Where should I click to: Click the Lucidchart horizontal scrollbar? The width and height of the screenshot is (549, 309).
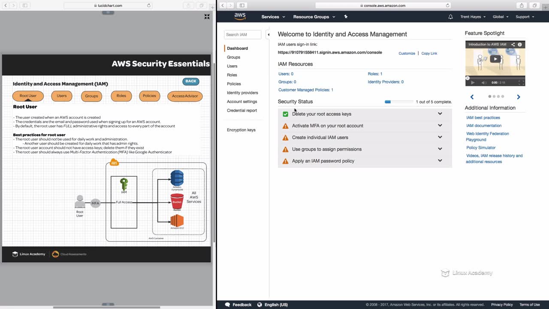pyautogui.click(x=106, y=307)
